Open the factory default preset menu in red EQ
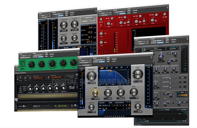The height and width of the screenshot is (128, 197). pos(119,11)
